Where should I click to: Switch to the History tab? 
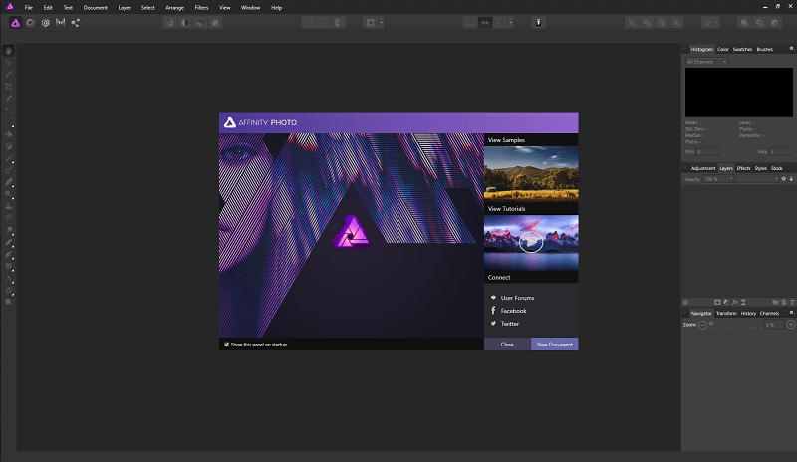click(748, 313)
